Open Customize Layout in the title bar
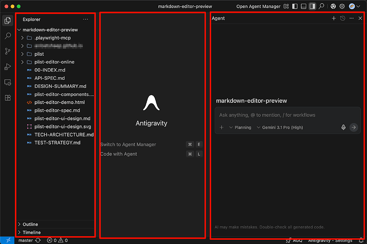This screenshot has width=367, height=244. [x=286, y=6]
